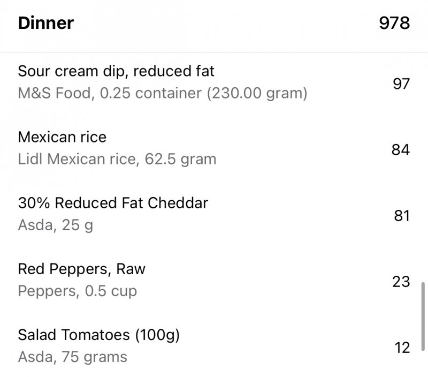The height and width of the screenshot is (377, 428).
Task: Tap Dinner total calories 978
Action: [x=394, y=23]
